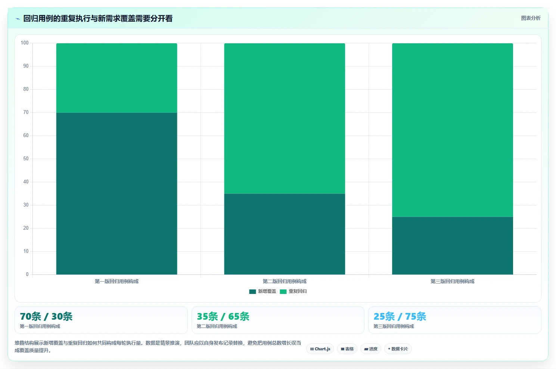Image resolution: width=556 pixels, height=369 pixels.
Task: Click the description paragraph starting 堆叠结构展示
Action: point(158,347)
